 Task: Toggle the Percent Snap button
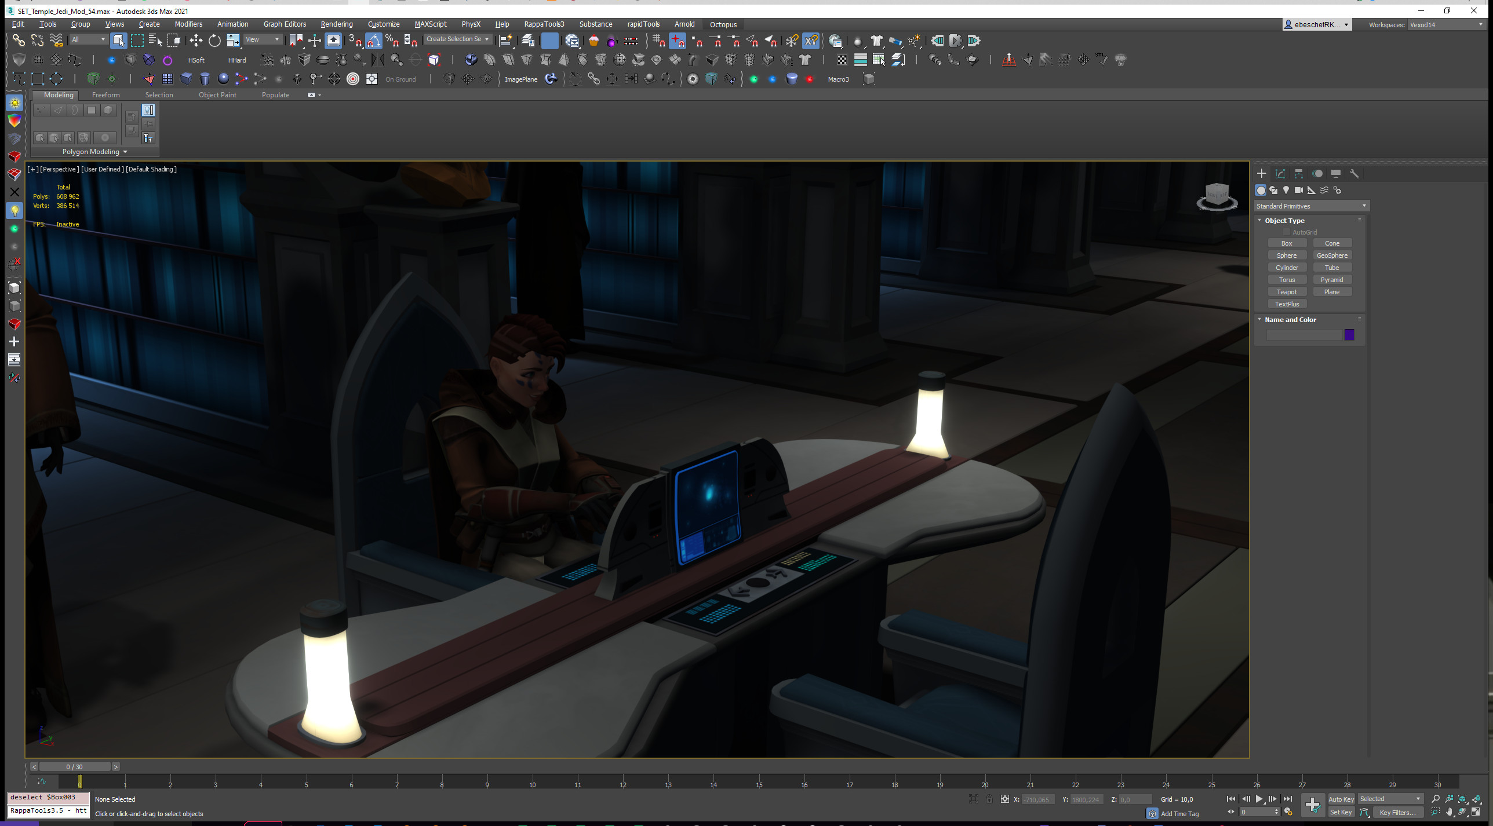392,41
